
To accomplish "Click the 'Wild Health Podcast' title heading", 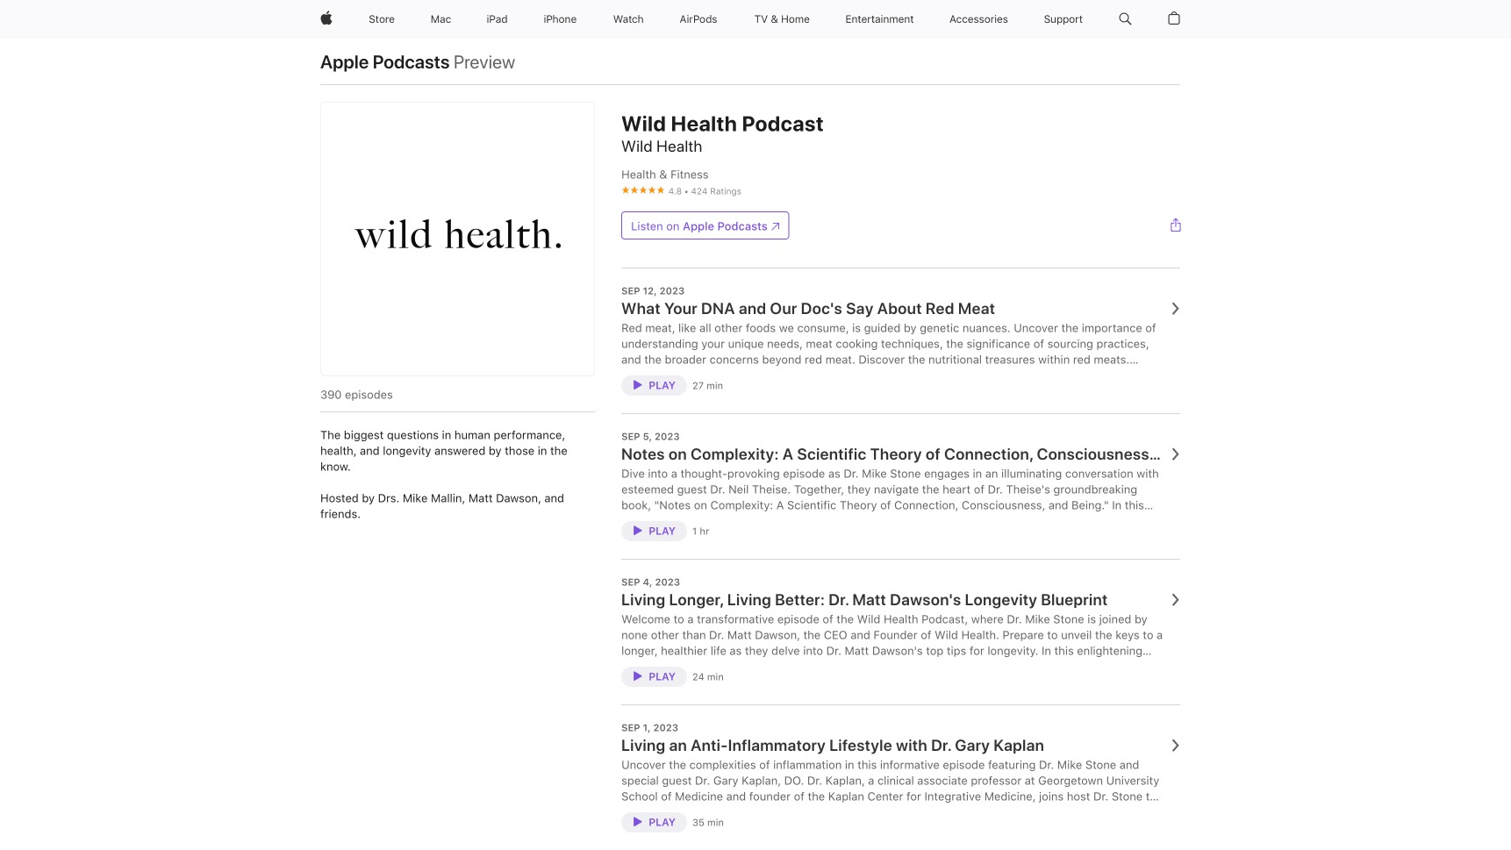I will point(722,125).
